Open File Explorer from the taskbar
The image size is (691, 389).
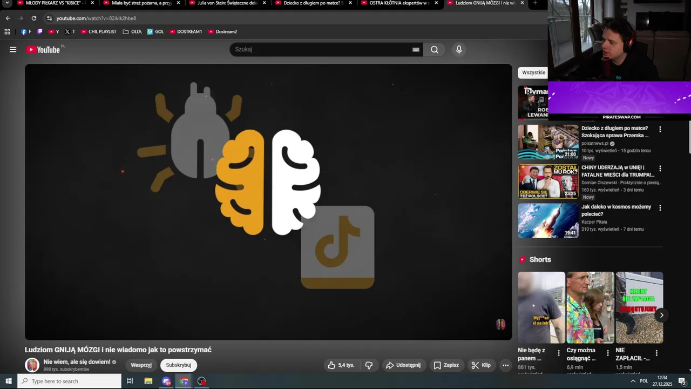148,381
